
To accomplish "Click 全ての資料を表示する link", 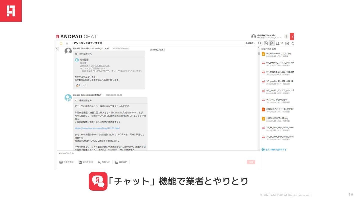I will [274, 150].
